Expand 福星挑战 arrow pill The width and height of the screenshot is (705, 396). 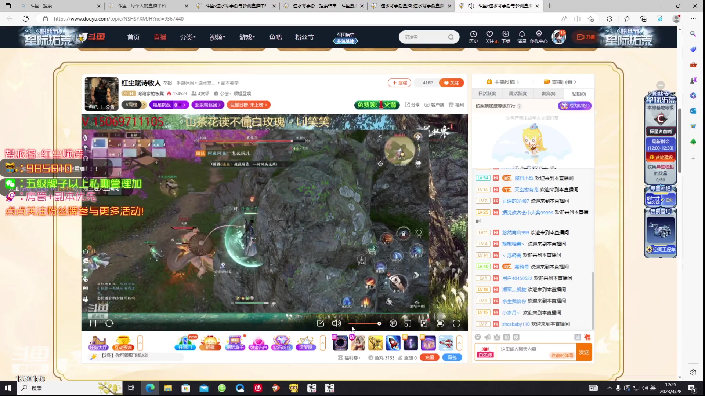point(169,105)
